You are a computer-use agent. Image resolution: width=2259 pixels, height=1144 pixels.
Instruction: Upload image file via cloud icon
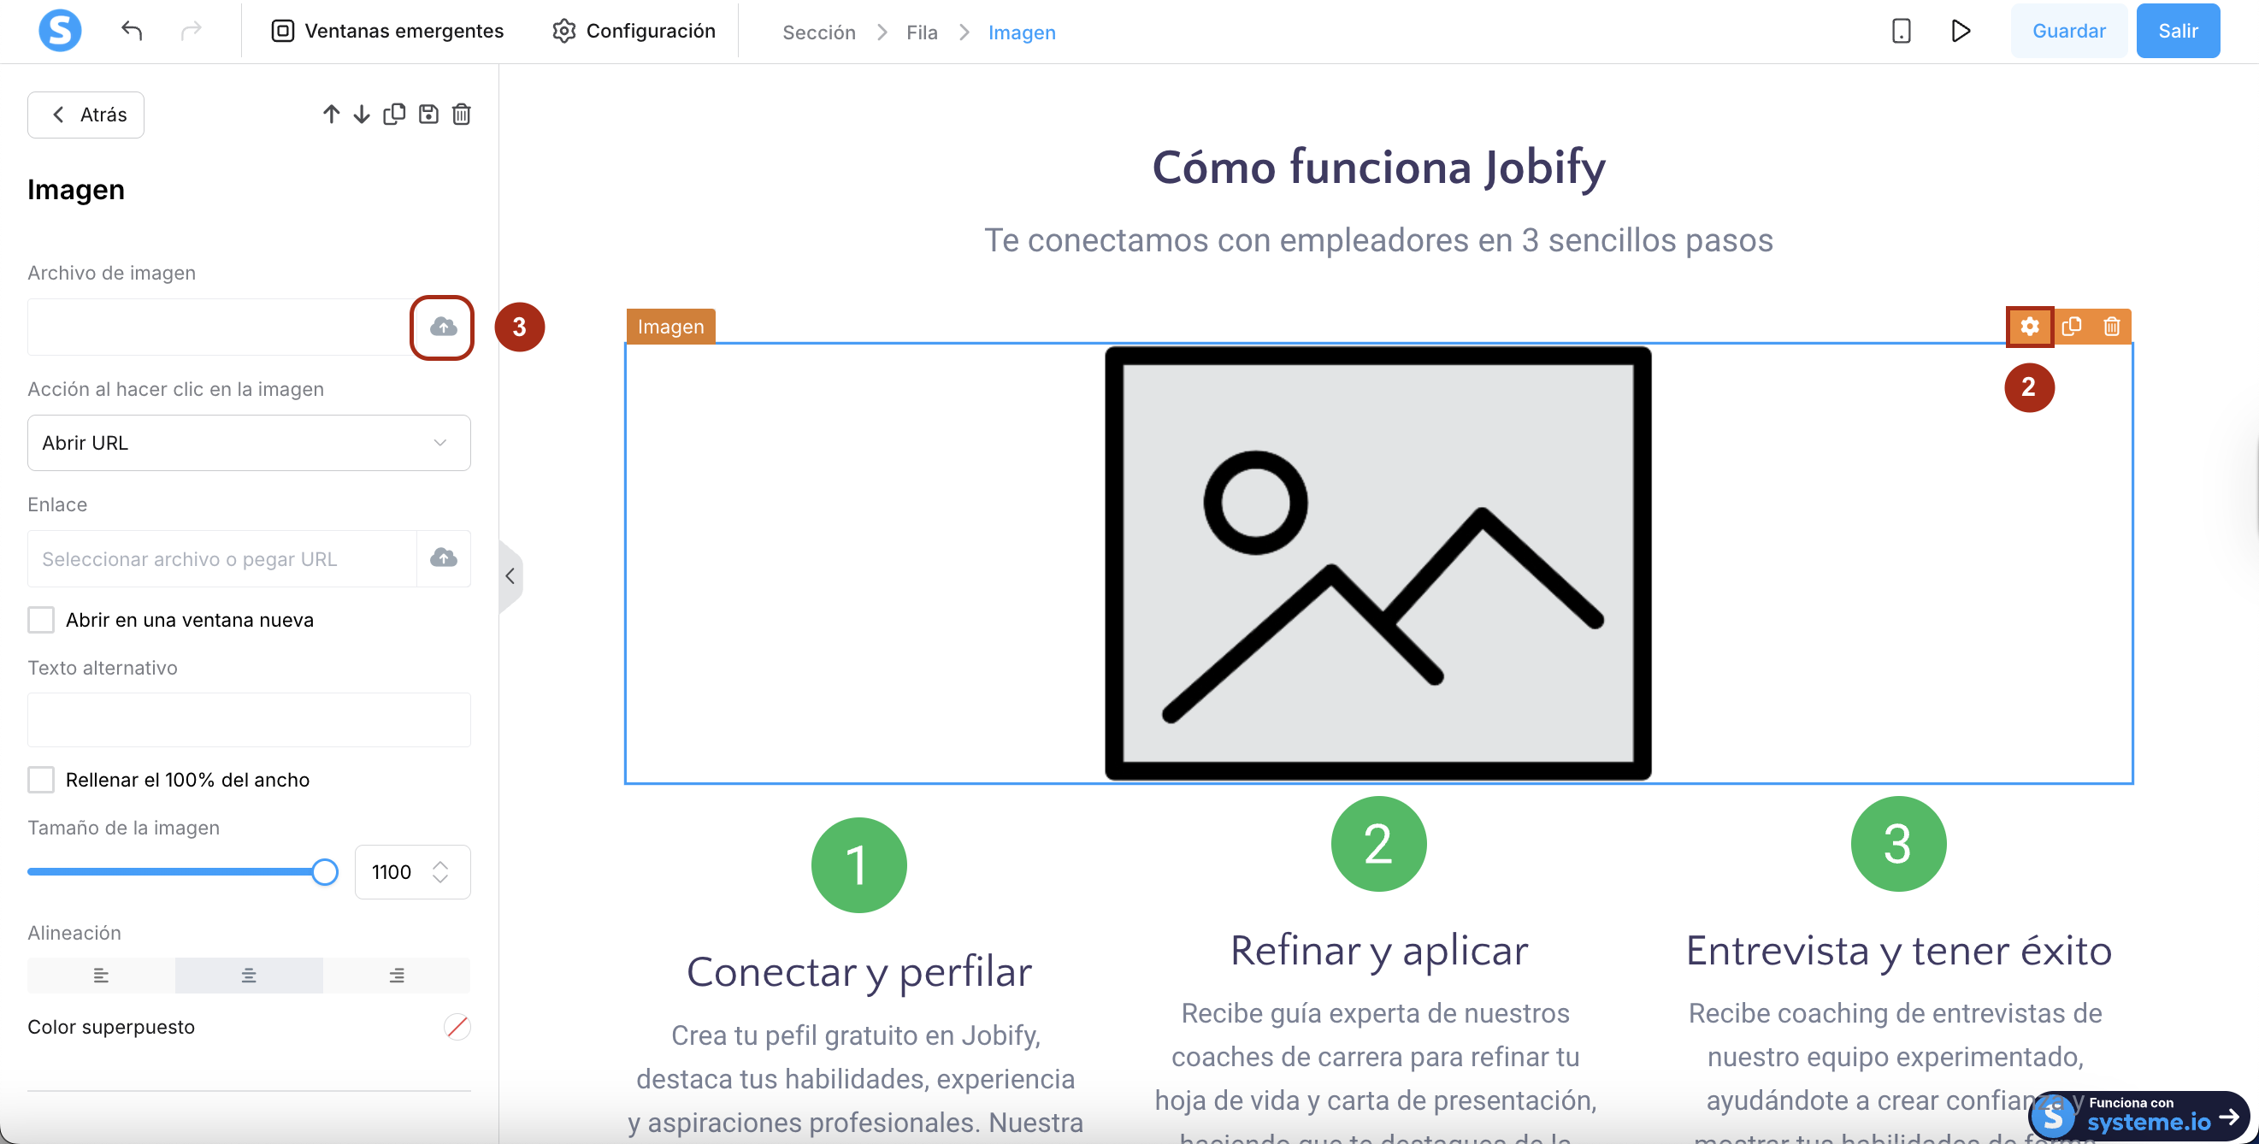pos(443,327)
